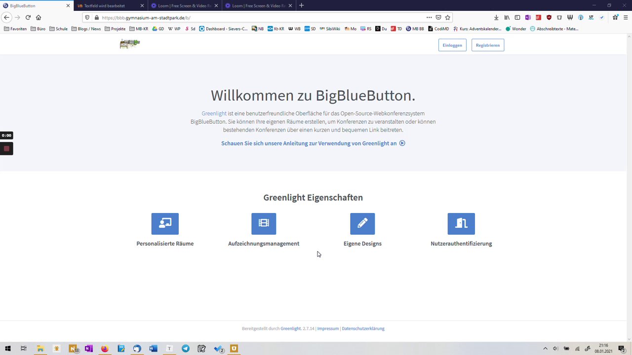Open a new browser tab with plus button
The height and width of the screenshot is (355, 632).
click(x=302, y=5)
